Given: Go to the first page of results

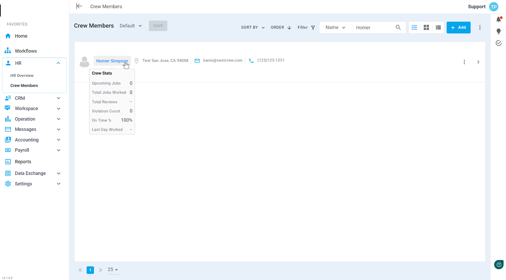Looking at the screenshot, I should pyautogui.click(x=80, y=270).
